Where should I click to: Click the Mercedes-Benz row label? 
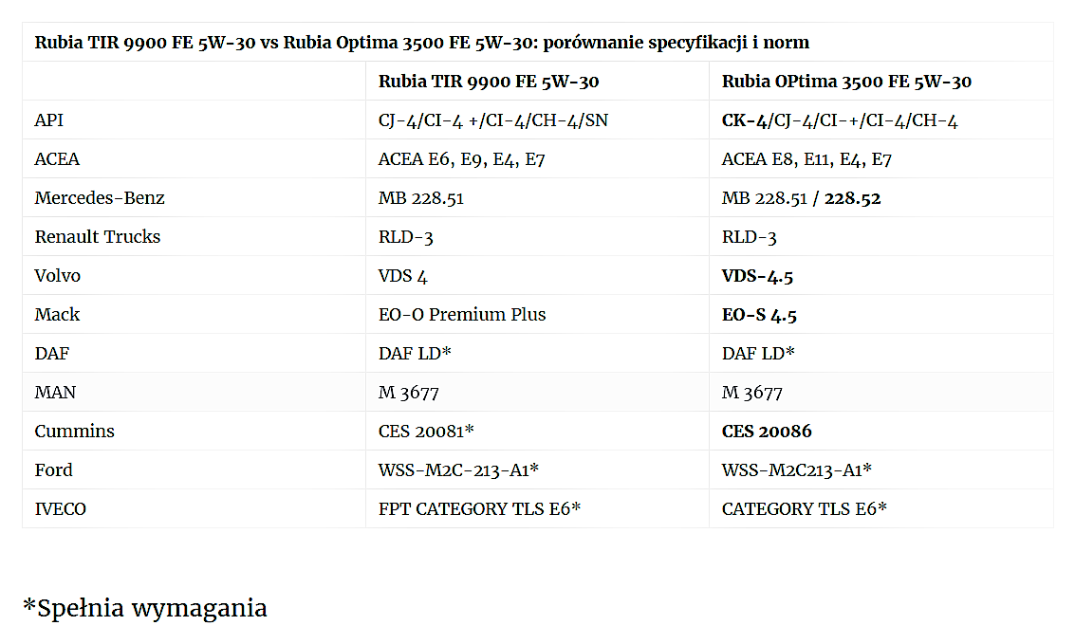(100, 198)
